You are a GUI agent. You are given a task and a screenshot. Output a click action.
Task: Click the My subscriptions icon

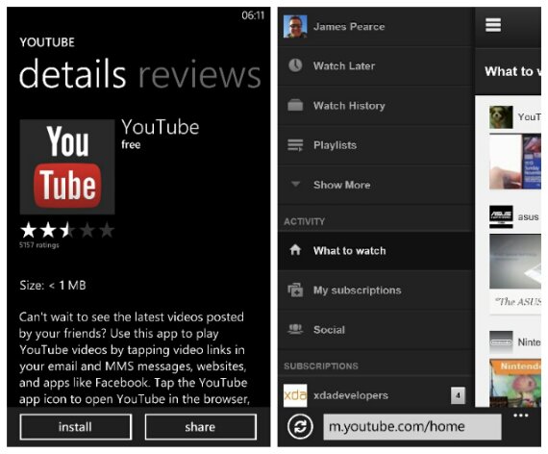[x=295, y=290]
